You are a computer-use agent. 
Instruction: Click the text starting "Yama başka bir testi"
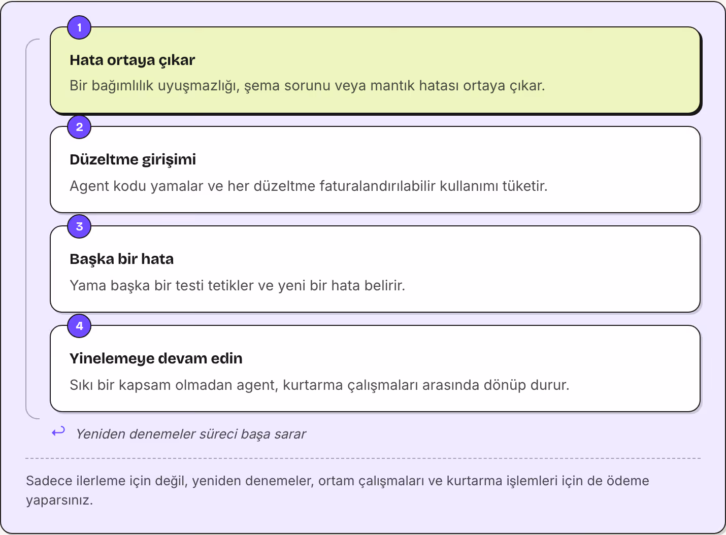(237, 285)
